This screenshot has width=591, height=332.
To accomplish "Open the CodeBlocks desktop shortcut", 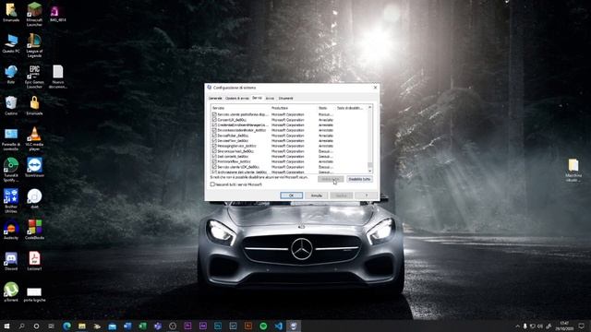I will tap(34, 230).
